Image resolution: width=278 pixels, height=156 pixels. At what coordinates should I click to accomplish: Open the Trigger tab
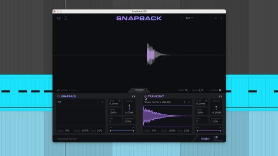tap(139, 90)
